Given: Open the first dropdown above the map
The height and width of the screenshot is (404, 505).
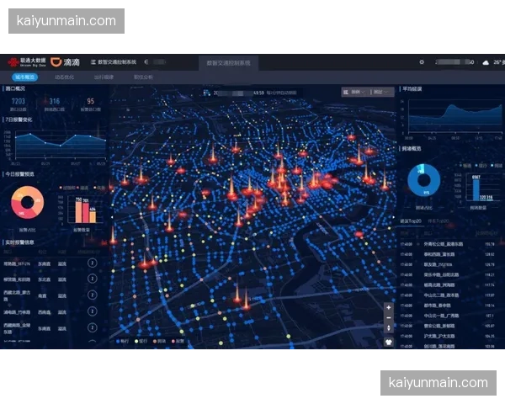Looking at the screenshot, I should click(x=354, y=91).
